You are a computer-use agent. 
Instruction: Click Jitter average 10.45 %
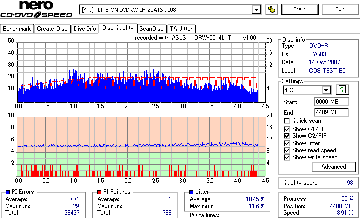255,199
